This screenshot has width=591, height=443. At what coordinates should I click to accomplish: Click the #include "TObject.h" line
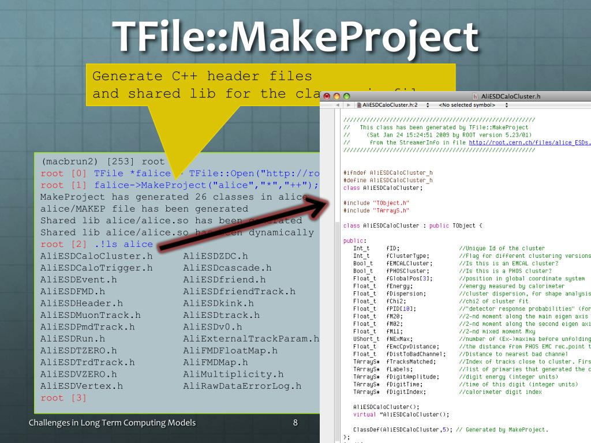pos(376,203)
